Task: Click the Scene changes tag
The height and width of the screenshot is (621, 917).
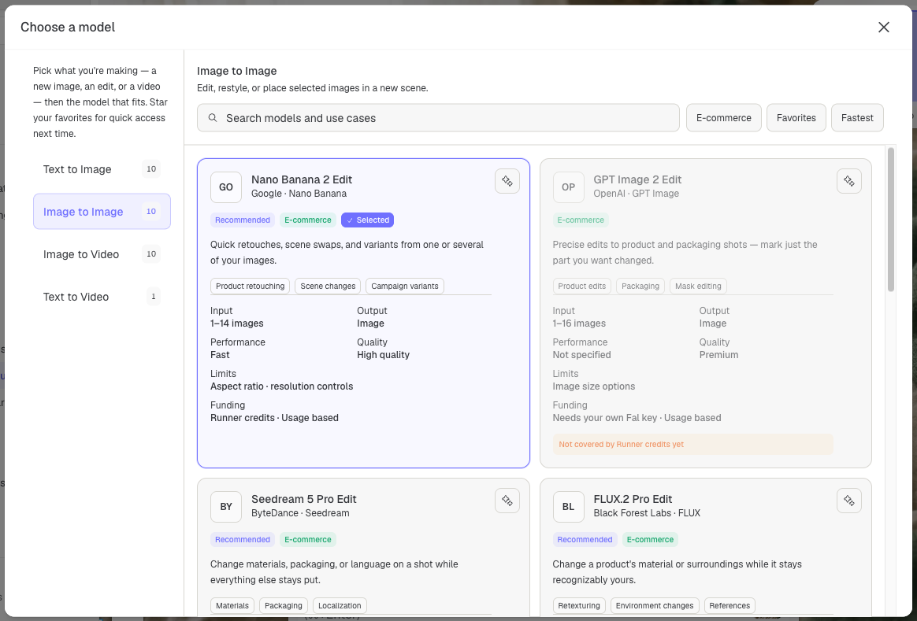Action: coord(328,286)
